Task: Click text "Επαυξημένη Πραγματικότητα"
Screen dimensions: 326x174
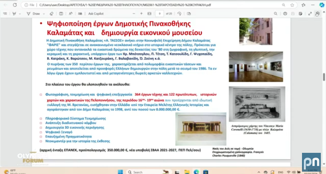Action: (68, 136)
